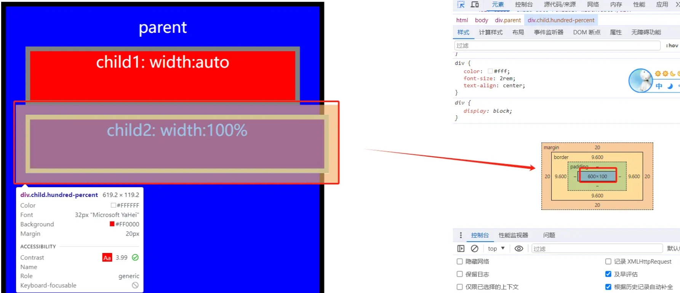
Task: Click the contrast Aa preview icon
Action: 107,258
